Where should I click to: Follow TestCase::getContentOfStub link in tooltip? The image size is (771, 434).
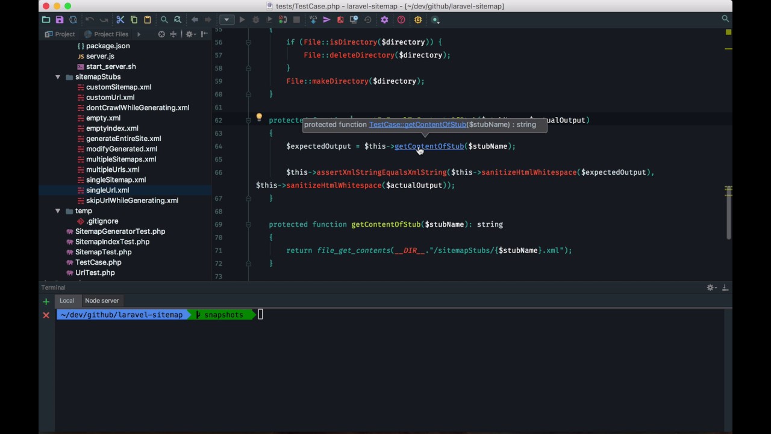tap(417, 125)
